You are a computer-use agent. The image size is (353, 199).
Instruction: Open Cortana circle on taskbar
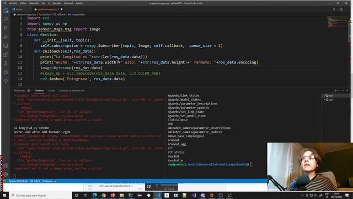[76, 195]
